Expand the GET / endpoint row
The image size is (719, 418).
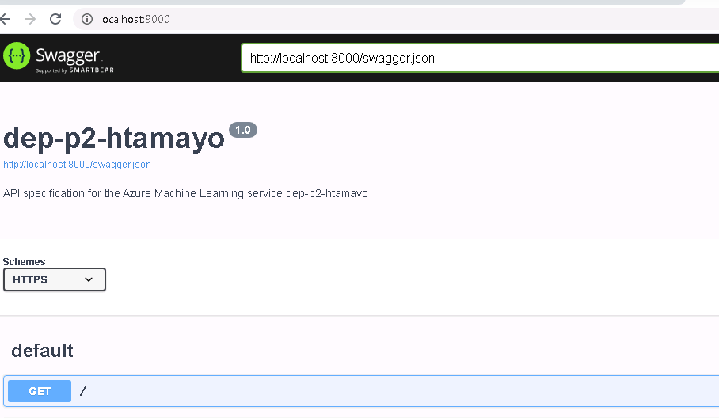click(x=361, y=391)
